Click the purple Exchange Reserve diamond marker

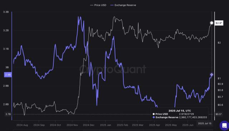tap(211, 75)
